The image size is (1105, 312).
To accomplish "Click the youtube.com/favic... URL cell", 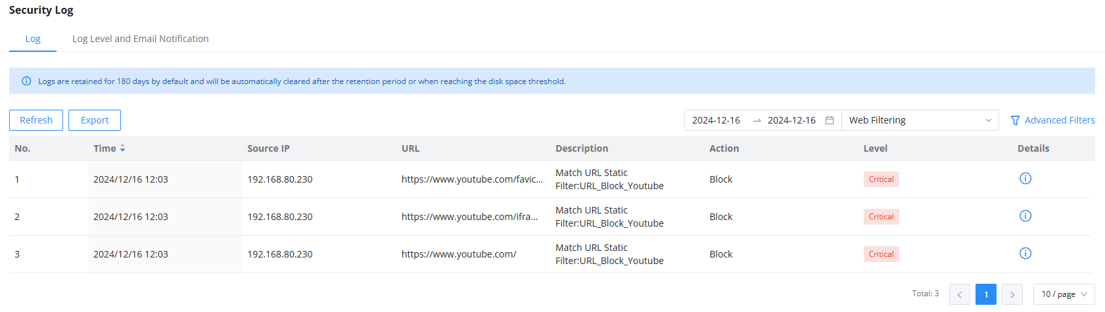I will pos(473,179).
